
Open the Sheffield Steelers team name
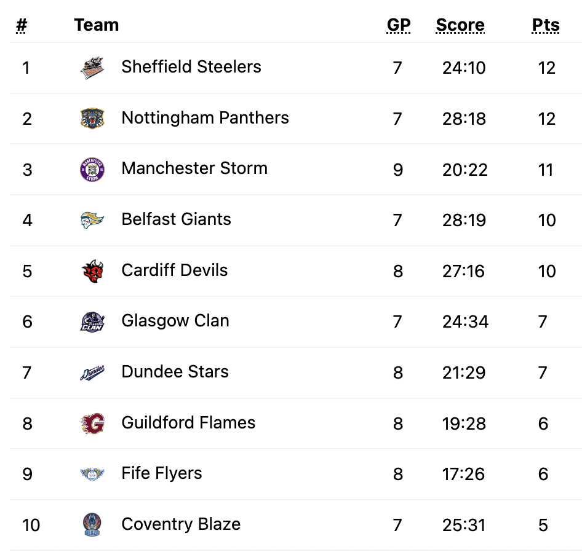tap(191, 67)
